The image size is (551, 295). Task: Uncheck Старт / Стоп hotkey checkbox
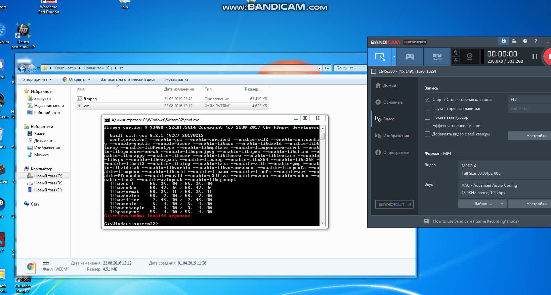427,100
